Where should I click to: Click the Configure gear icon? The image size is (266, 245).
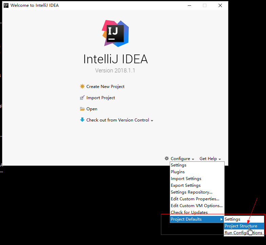[x=167, y=158]
